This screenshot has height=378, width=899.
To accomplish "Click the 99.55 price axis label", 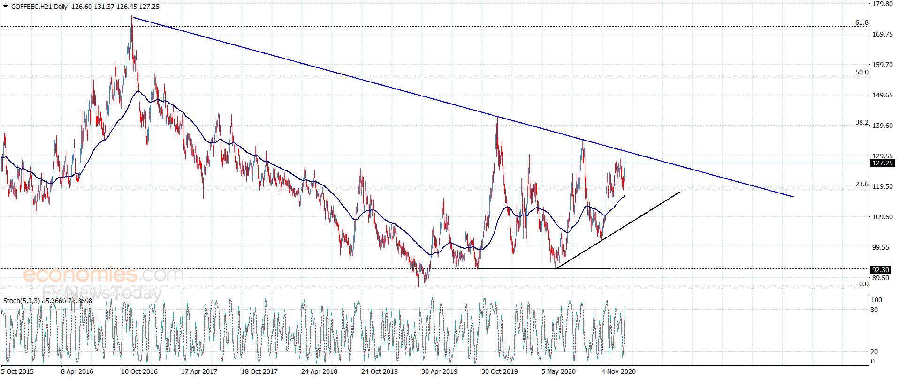I will click(881, 247).
